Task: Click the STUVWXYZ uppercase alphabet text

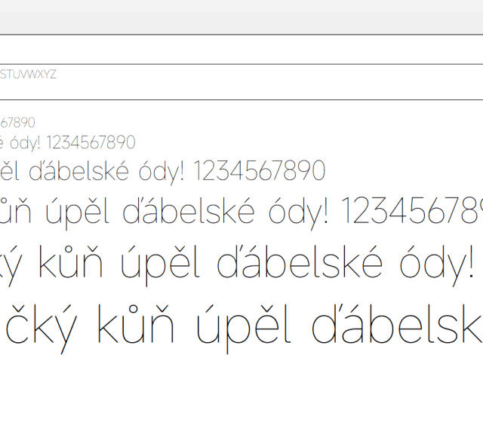Action: tap(29, 75)
